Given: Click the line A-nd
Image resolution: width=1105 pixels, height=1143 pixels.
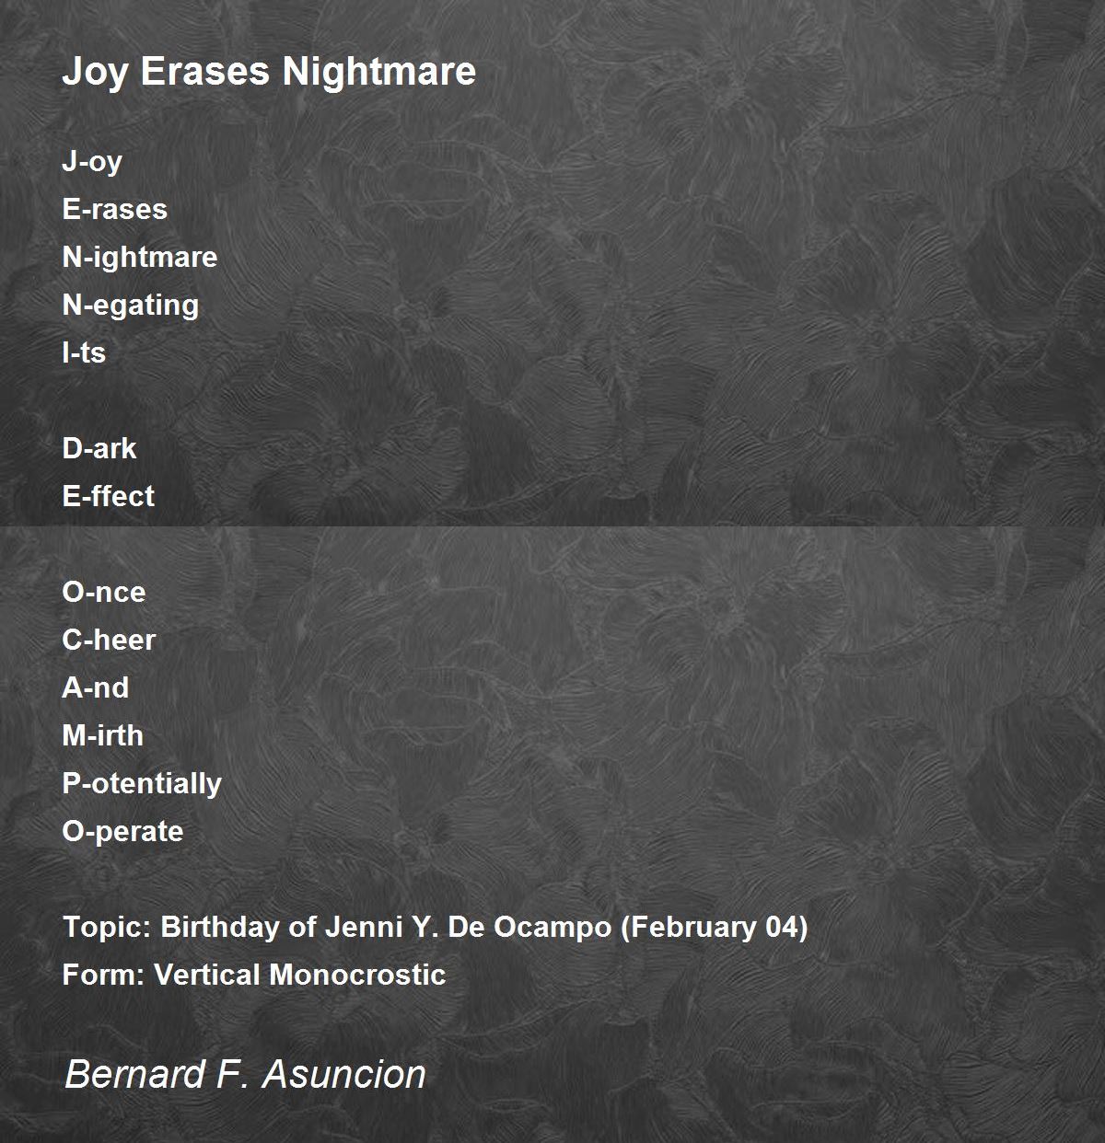Looking at the screenshot, I should click(96, 687).
